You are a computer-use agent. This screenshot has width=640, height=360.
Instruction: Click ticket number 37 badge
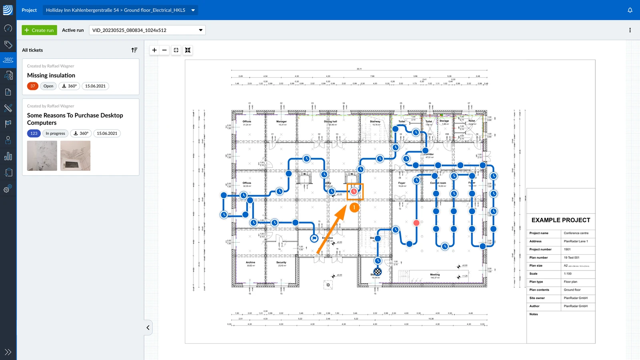click(x=33, y=86)
